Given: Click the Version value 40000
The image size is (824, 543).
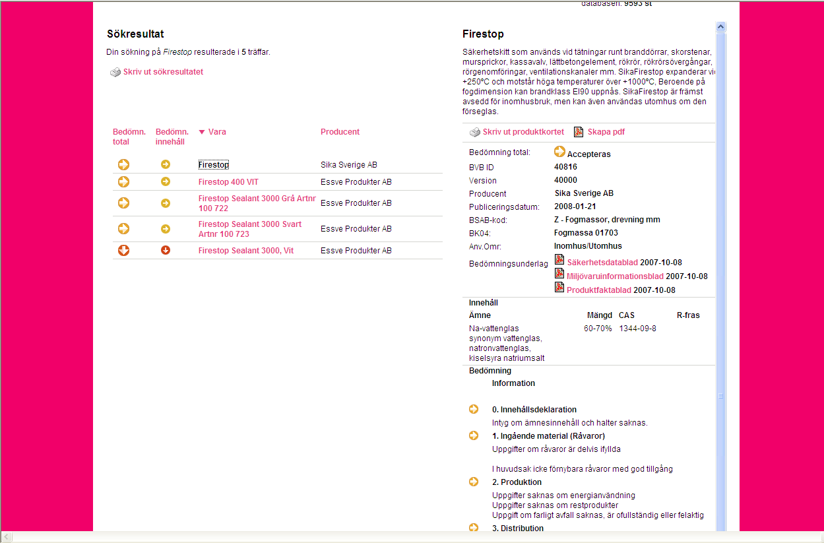Looking at the screenshot, I should pyautogui.click(x=565, y=180).
